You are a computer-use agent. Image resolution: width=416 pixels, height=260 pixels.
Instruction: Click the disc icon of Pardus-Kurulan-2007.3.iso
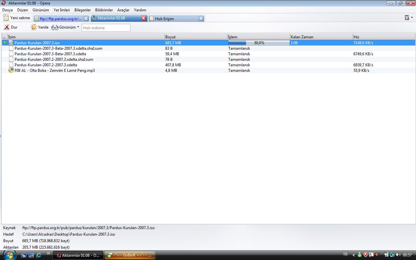tap(11, 43)
